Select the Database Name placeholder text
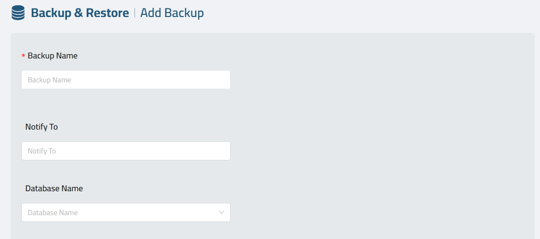540x239 pixels. pos(53,212)
